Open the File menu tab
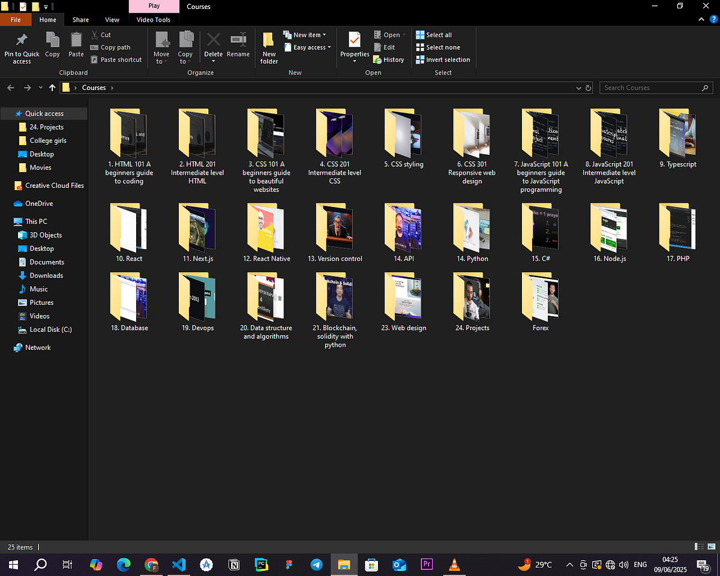720x576 pixels. click(16, 20)
